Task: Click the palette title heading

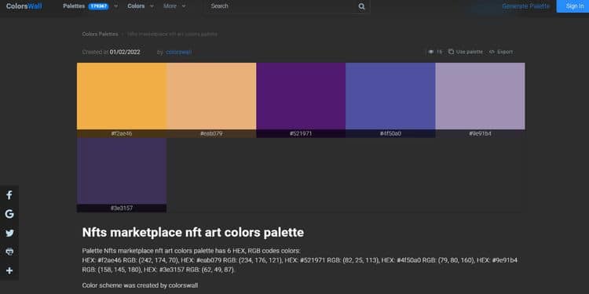Action: click(193, 233)
